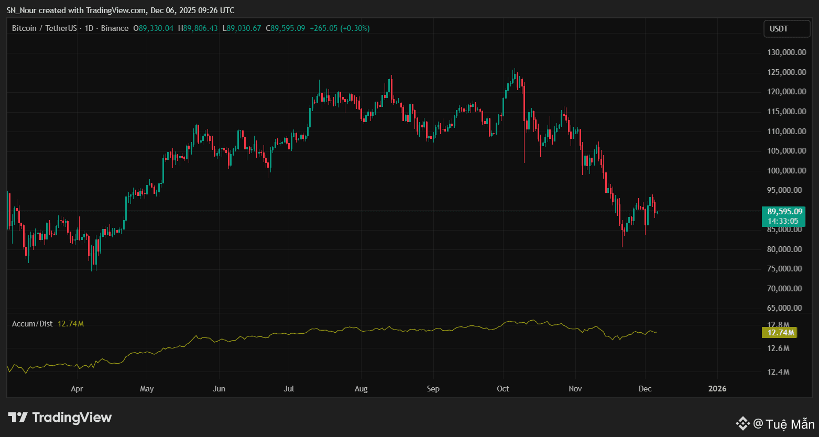Click the Oct label on the time axis
Screen dimensions: 819x437
(x=503, y=389)
